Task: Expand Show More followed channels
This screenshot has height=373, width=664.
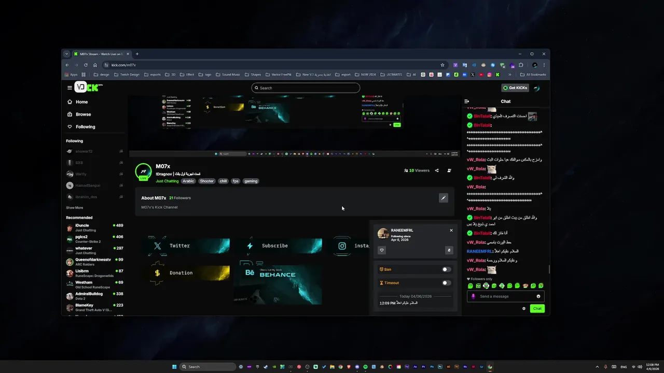Action: [x=74, y=208]
